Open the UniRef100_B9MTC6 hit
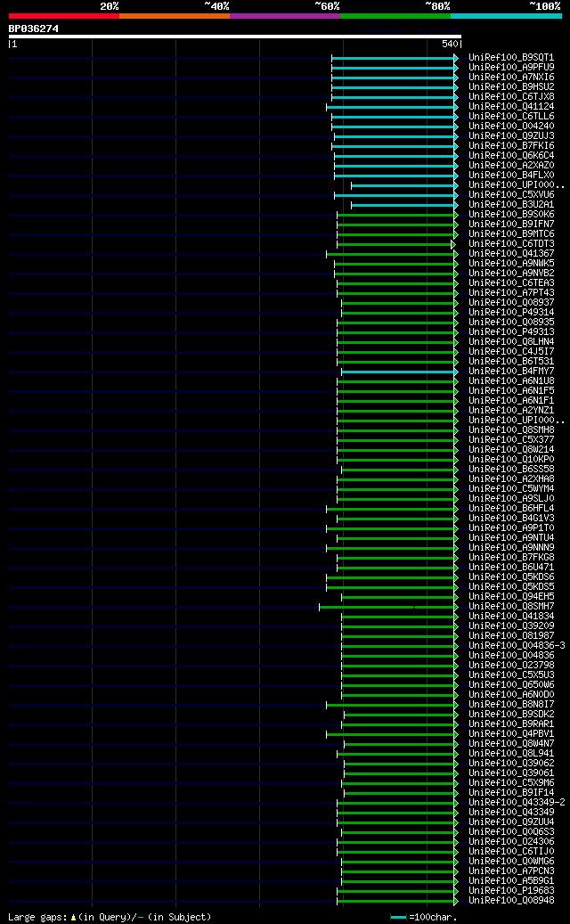This screenshot has height=924, width=570. click(511, 234)
